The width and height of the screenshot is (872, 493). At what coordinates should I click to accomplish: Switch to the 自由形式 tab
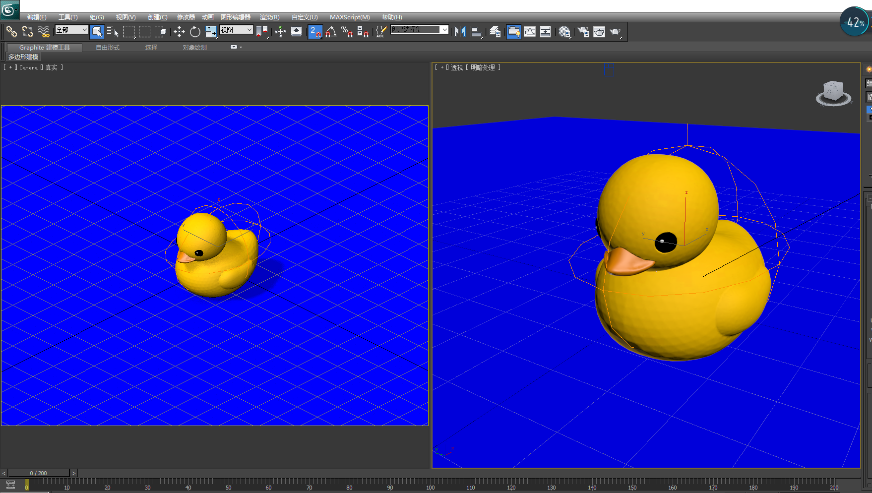[108, 48]
